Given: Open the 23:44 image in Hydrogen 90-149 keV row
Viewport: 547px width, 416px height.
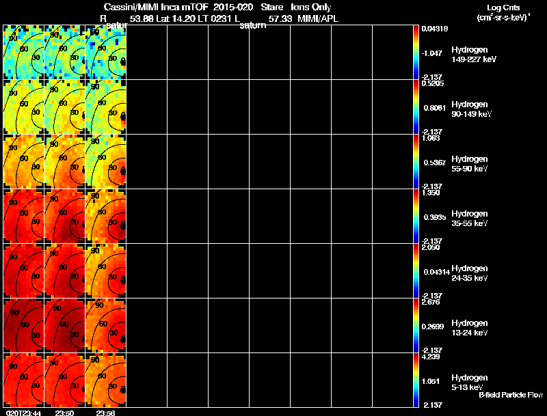Looking at the screenshot, I should (23, 107).
